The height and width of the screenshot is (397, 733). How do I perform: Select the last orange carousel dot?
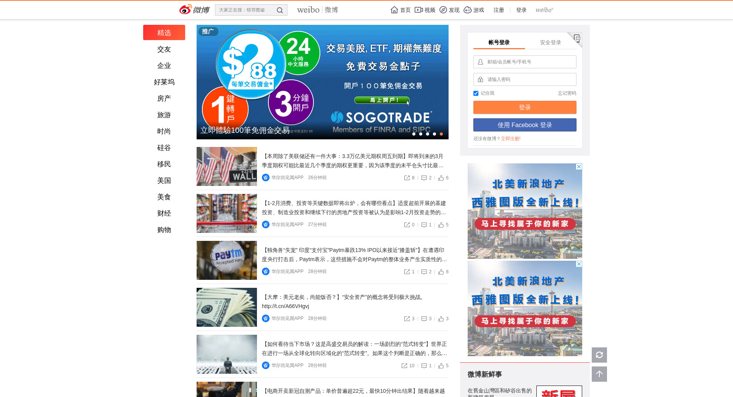coord(441,134)
